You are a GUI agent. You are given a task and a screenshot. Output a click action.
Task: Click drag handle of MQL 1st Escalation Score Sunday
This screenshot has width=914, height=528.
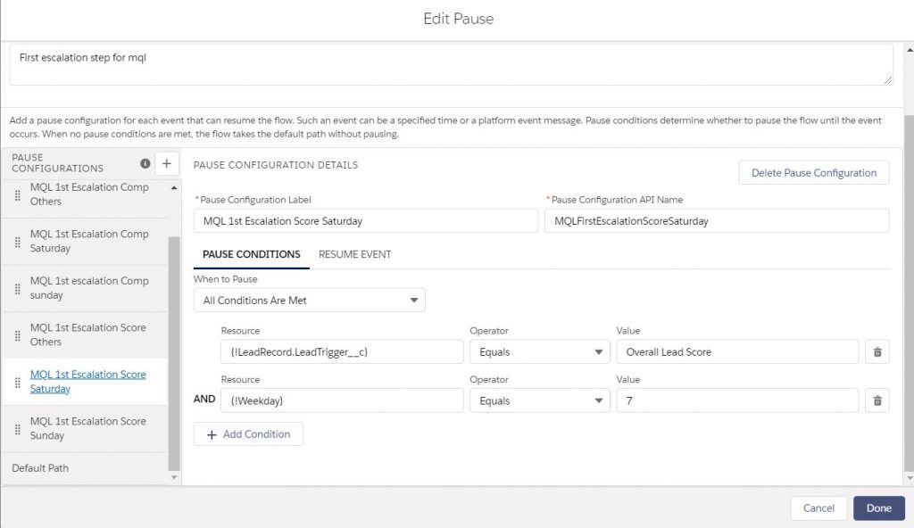pos(17,429)
